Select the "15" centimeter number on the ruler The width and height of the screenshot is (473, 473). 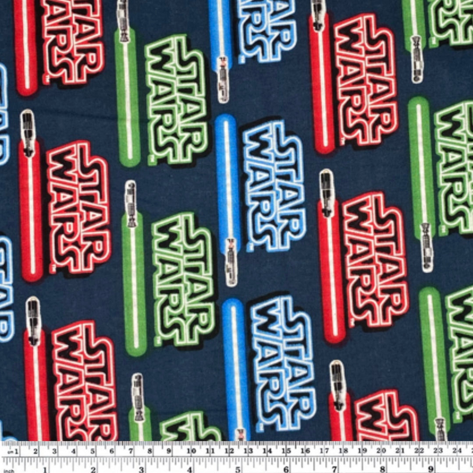click(286, 451)
